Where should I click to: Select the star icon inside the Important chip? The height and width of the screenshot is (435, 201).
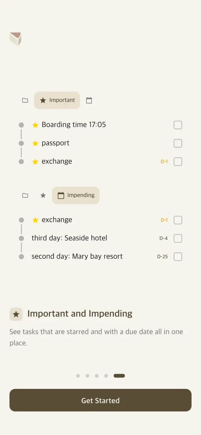(43, 100)
